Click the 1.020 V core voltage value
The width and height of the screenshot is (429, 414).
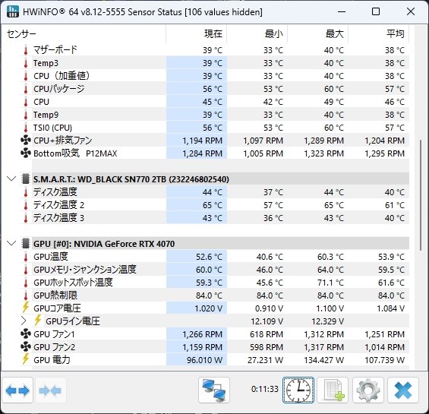tap(208, 308)
